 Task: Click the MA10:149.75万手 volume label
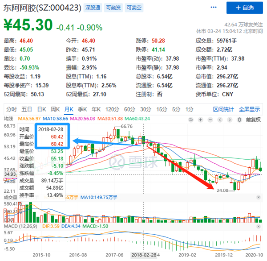(x=99, y=198)
